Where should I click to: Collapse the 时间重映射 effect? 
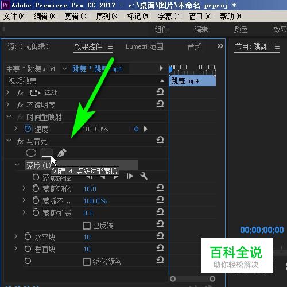(9, 117)
